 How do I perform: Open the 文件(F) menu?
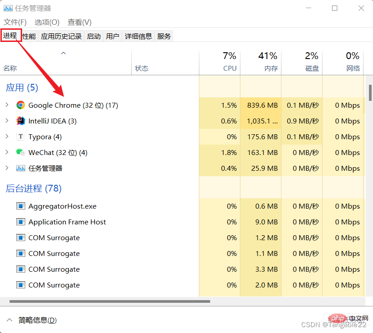(15, 22)
